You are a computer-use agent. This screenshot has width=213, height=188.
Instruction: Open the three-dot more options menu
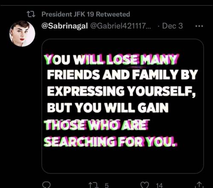pyautogui.click(x=199, y=26)
